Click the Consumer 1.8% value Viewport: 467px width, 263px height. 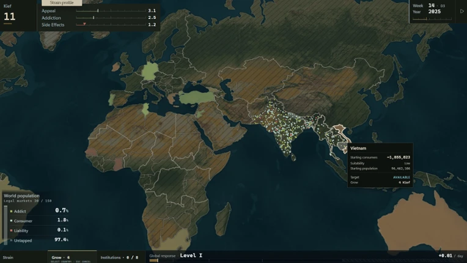tap(62, 220)
